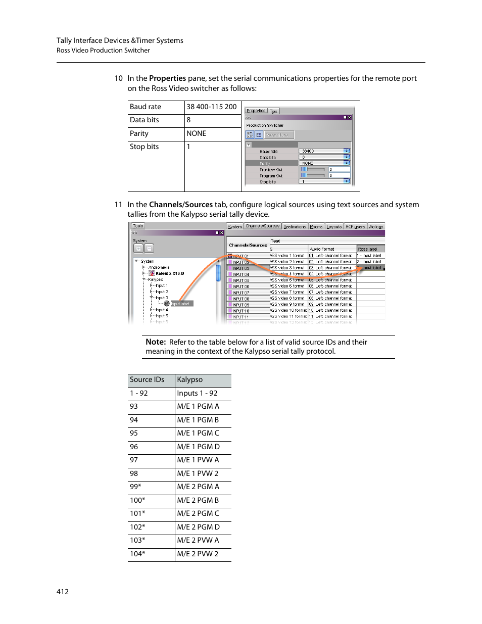Image resolution: width=482 pixels, height=624 pixels.
Task: Open the Channels/Sources tab
Action: coord(262,226)
